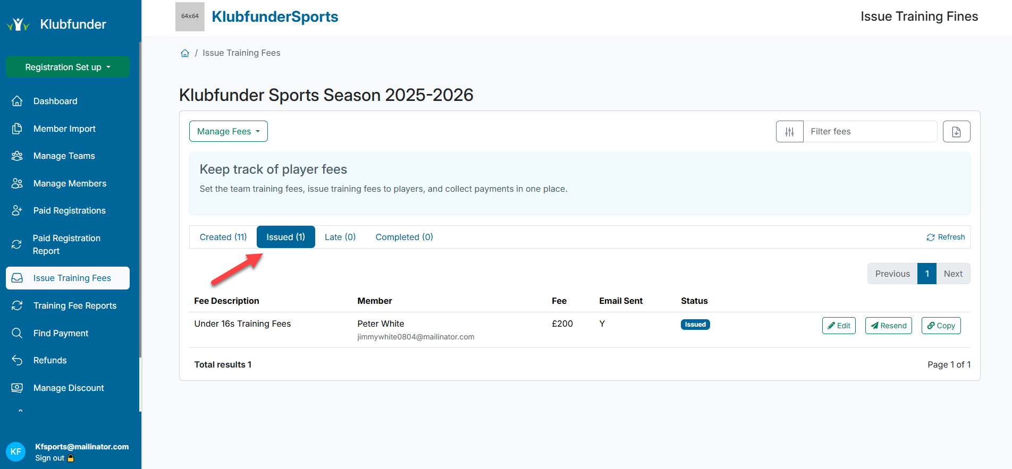Go to Member Import in sidebar

tap(64, 129)
